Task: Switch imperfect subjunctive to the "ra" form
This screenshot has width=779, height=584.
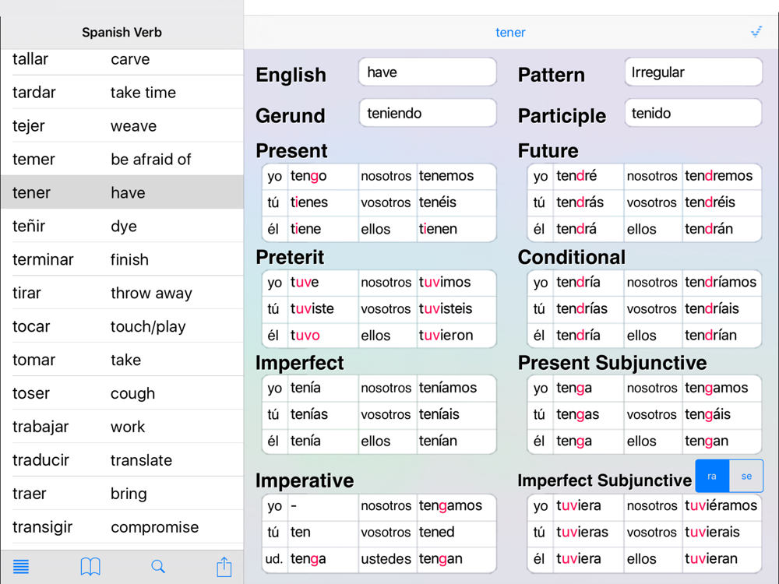Action: pos(712,476)
